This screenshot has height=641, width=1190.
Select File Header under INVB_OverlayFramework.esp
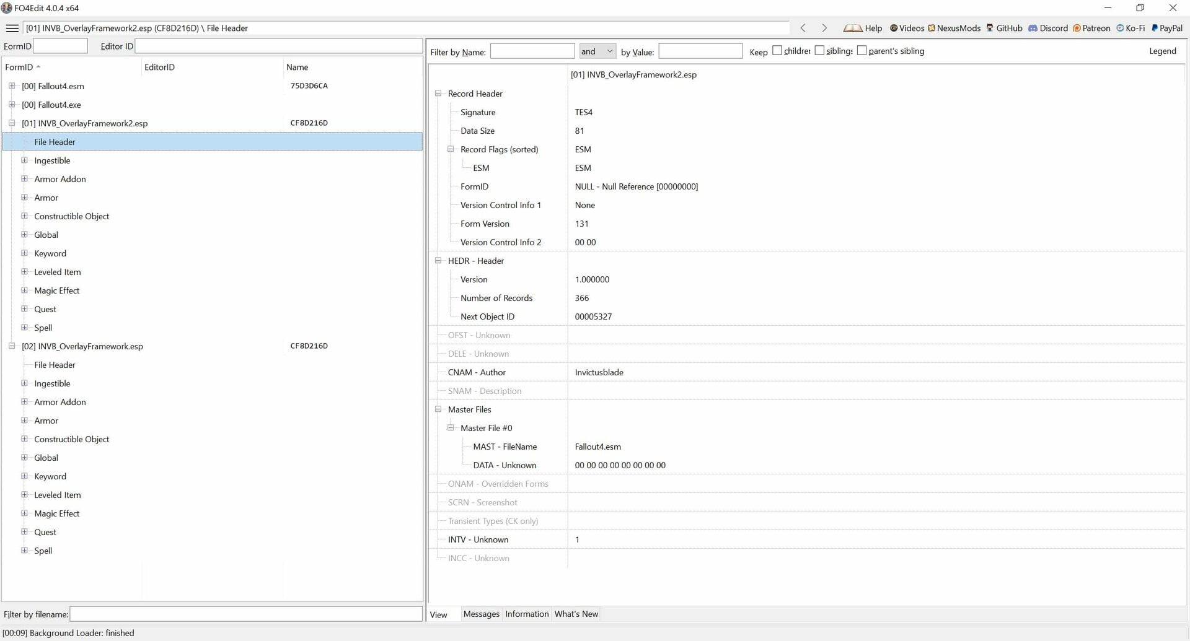coord(55,365)
